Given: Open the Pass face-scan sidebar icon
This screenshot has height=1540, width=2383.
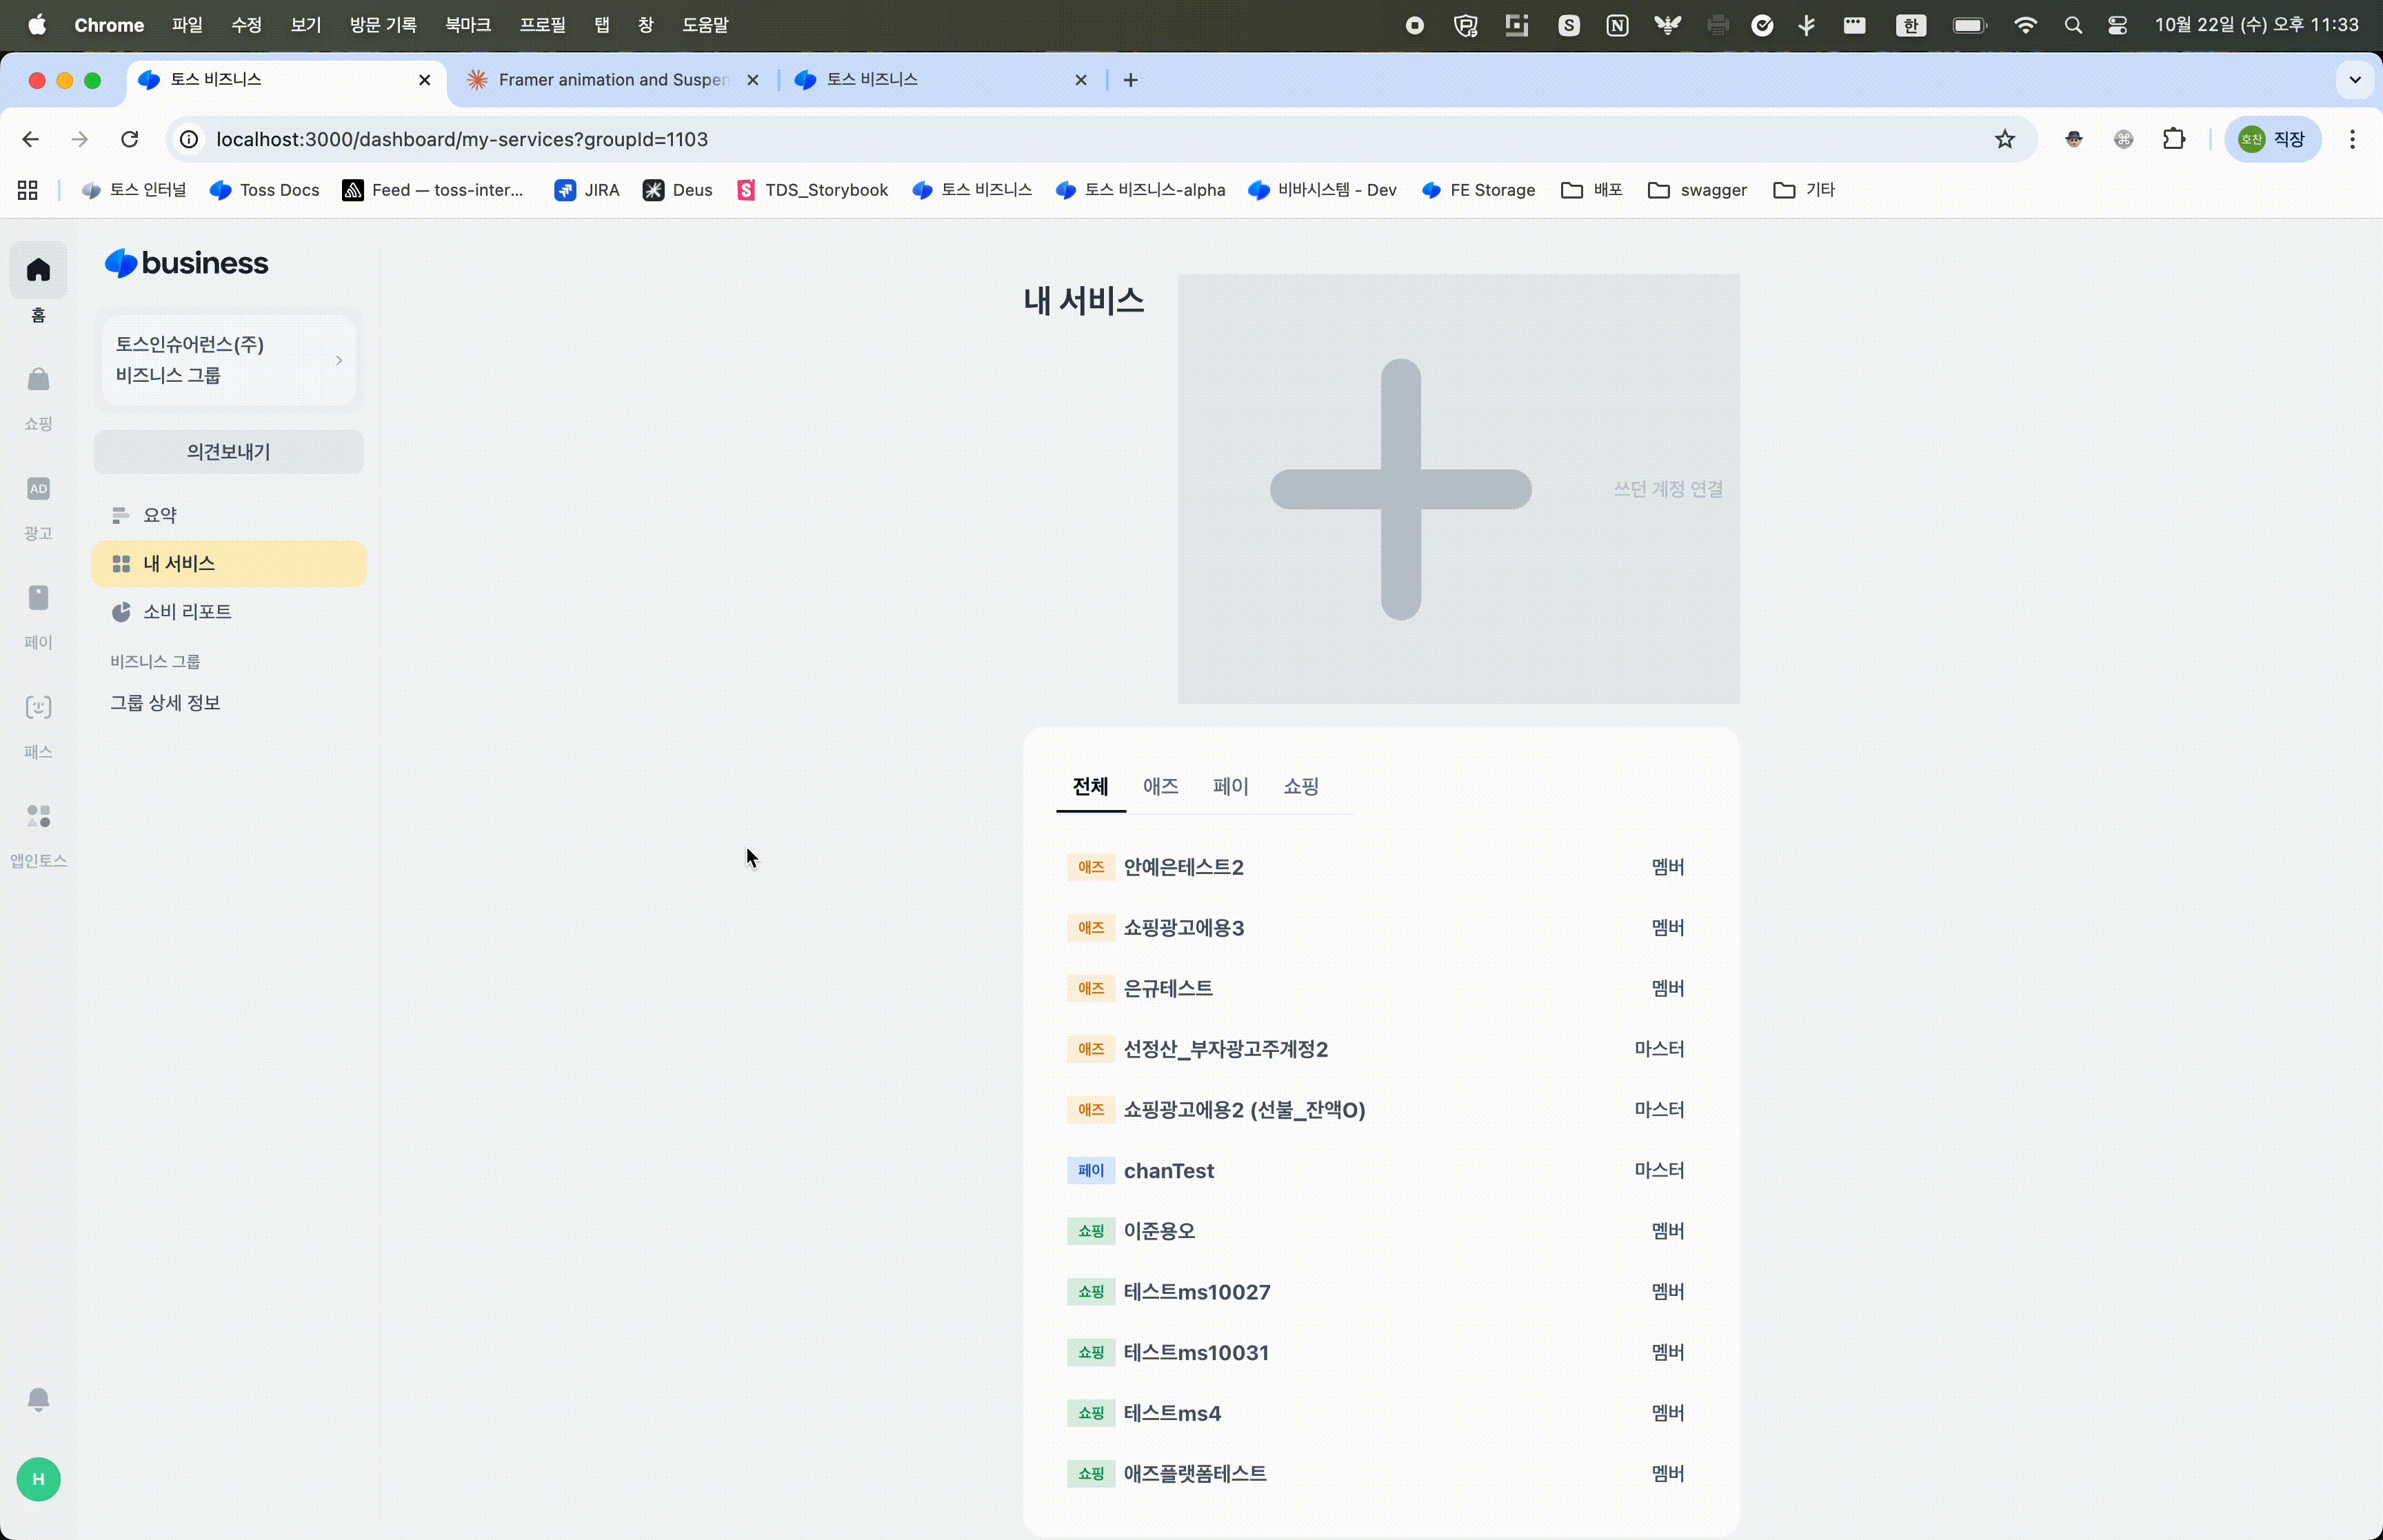Looking at the screenshot, I should pos(38,707).
